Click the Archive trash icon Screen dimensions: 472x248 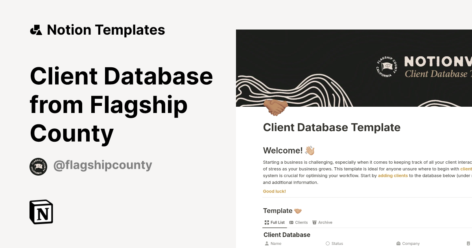[315, 222]
